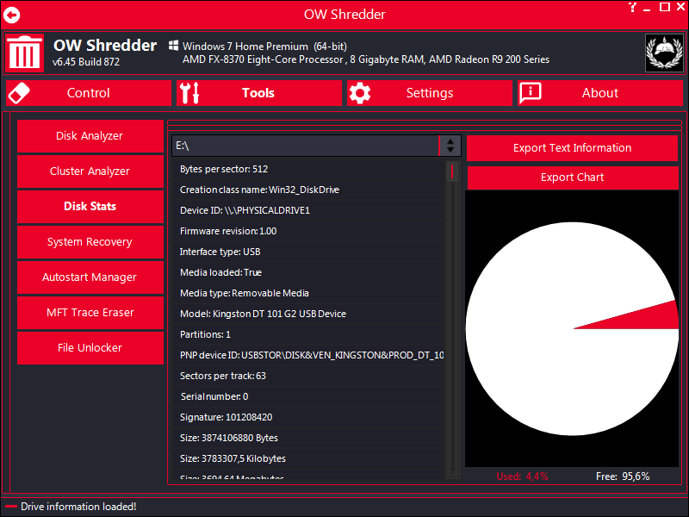Select 'Creation class name: Win32_DiskDrive' row
The width and height of the screenshot is (689, 517).
[308, 190]
